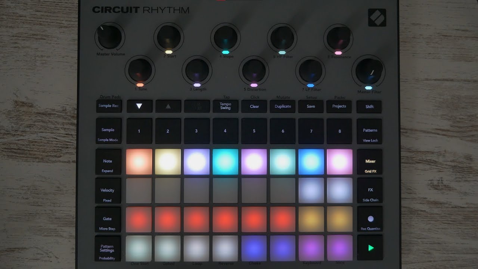Screen dimensions: 478x269
Task: Select track 6 button
Action: (283, 131)
